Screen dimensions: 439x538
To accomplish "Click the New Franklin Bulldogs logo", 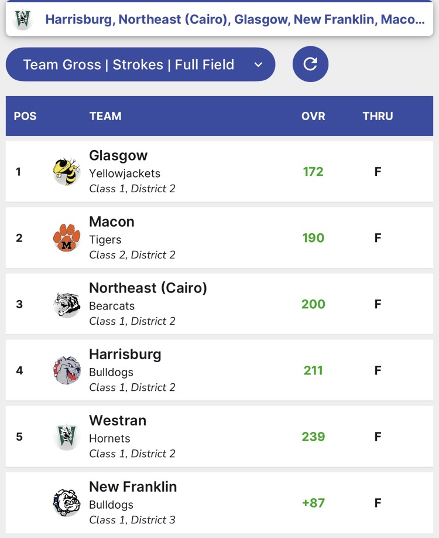I will (x=66, y=503).
